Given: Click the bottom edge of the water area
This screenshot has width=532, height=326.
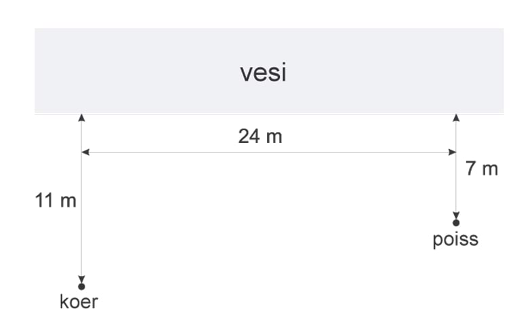Looking at the screenshot, I should [271, 113].
